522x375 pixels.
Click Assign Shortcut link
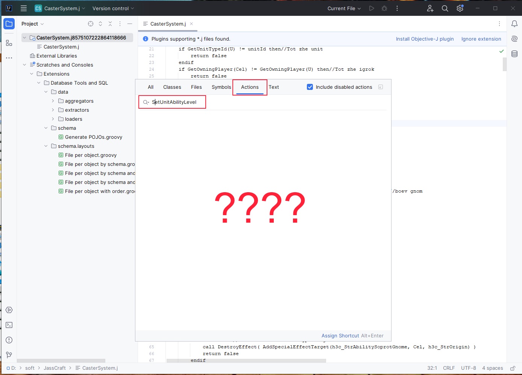tap(340, 336)
